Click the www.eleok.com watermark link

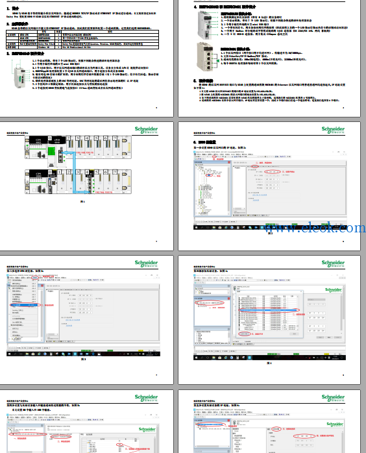(315, 228)
